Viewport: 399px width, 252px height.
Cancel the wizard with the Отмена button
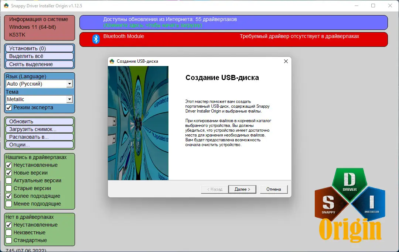click(274, 189)
